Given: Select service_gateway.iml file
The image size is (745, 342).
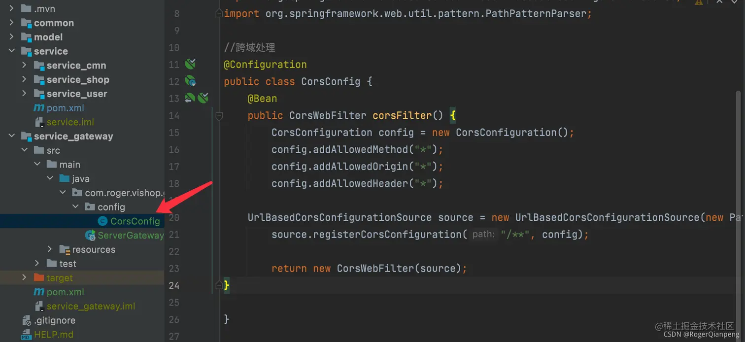Looking at the screenshot, I should (91, 306).
